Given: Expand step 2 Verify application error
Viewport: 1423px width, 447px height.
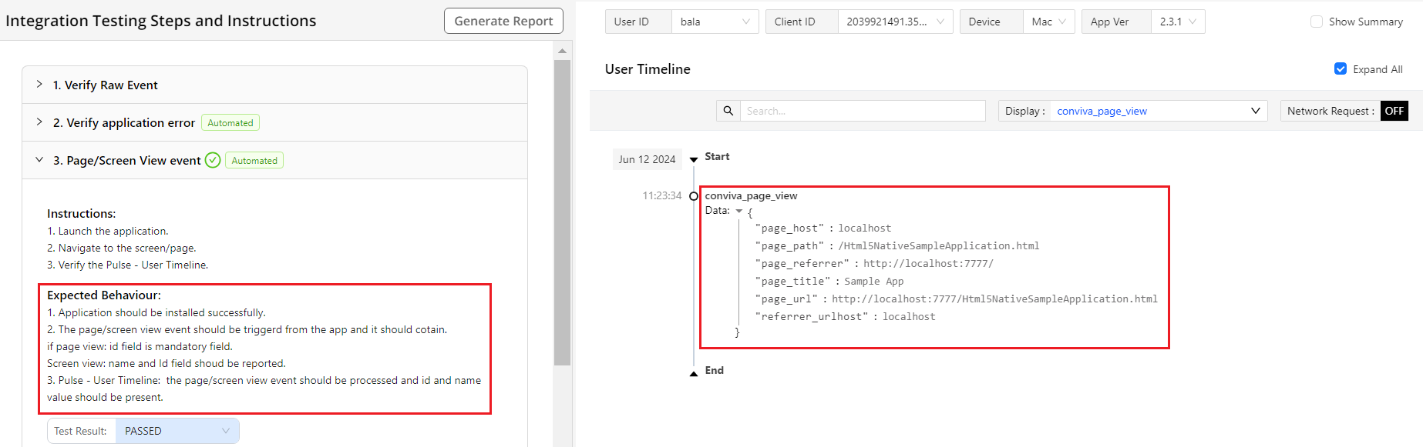Looking at the screenshot, I should point(39,122).
